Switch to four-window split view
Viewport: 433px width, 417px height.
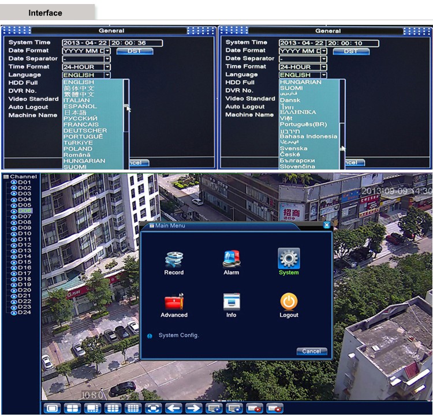point(72,408)
